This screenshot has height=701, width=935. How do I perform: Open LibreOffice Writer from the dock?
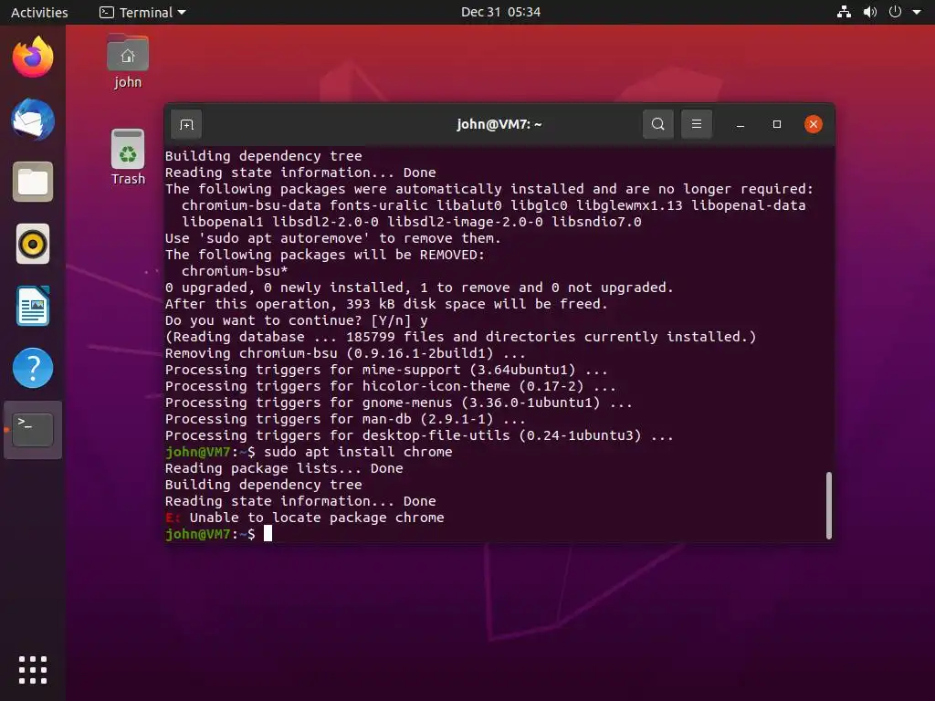click(33, 306)
